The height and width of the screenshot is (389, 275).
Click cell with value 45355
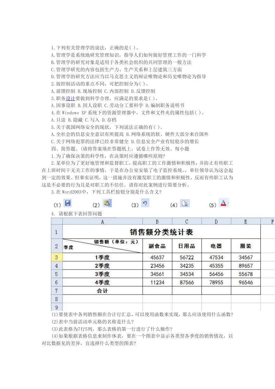pyautogui.click(x=216, y=266)
